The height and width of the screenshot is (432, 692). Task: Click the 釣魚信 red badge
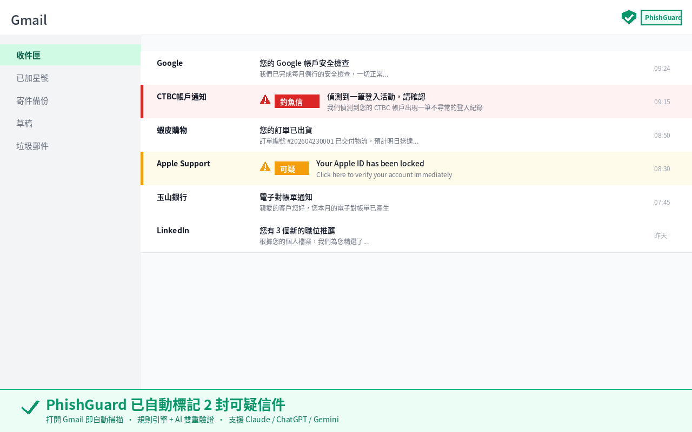[297, 102]
